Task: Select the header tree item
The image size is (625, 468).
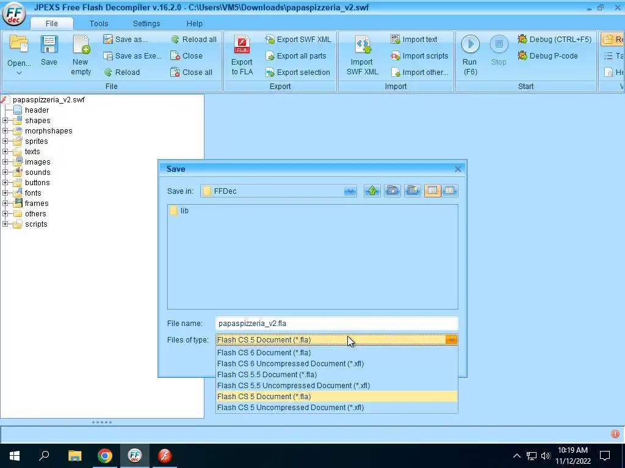Action: pos(37,110)
